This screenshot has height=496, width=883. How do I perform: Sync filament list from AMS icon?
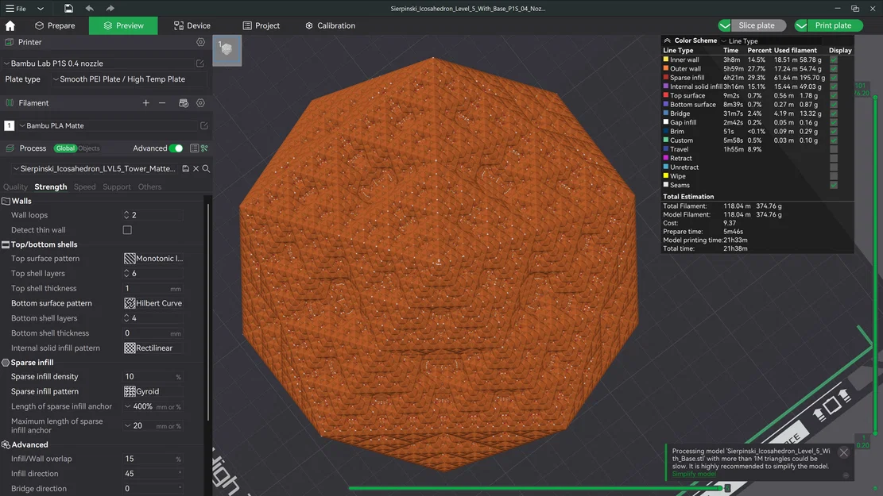[x=182, y=102]
